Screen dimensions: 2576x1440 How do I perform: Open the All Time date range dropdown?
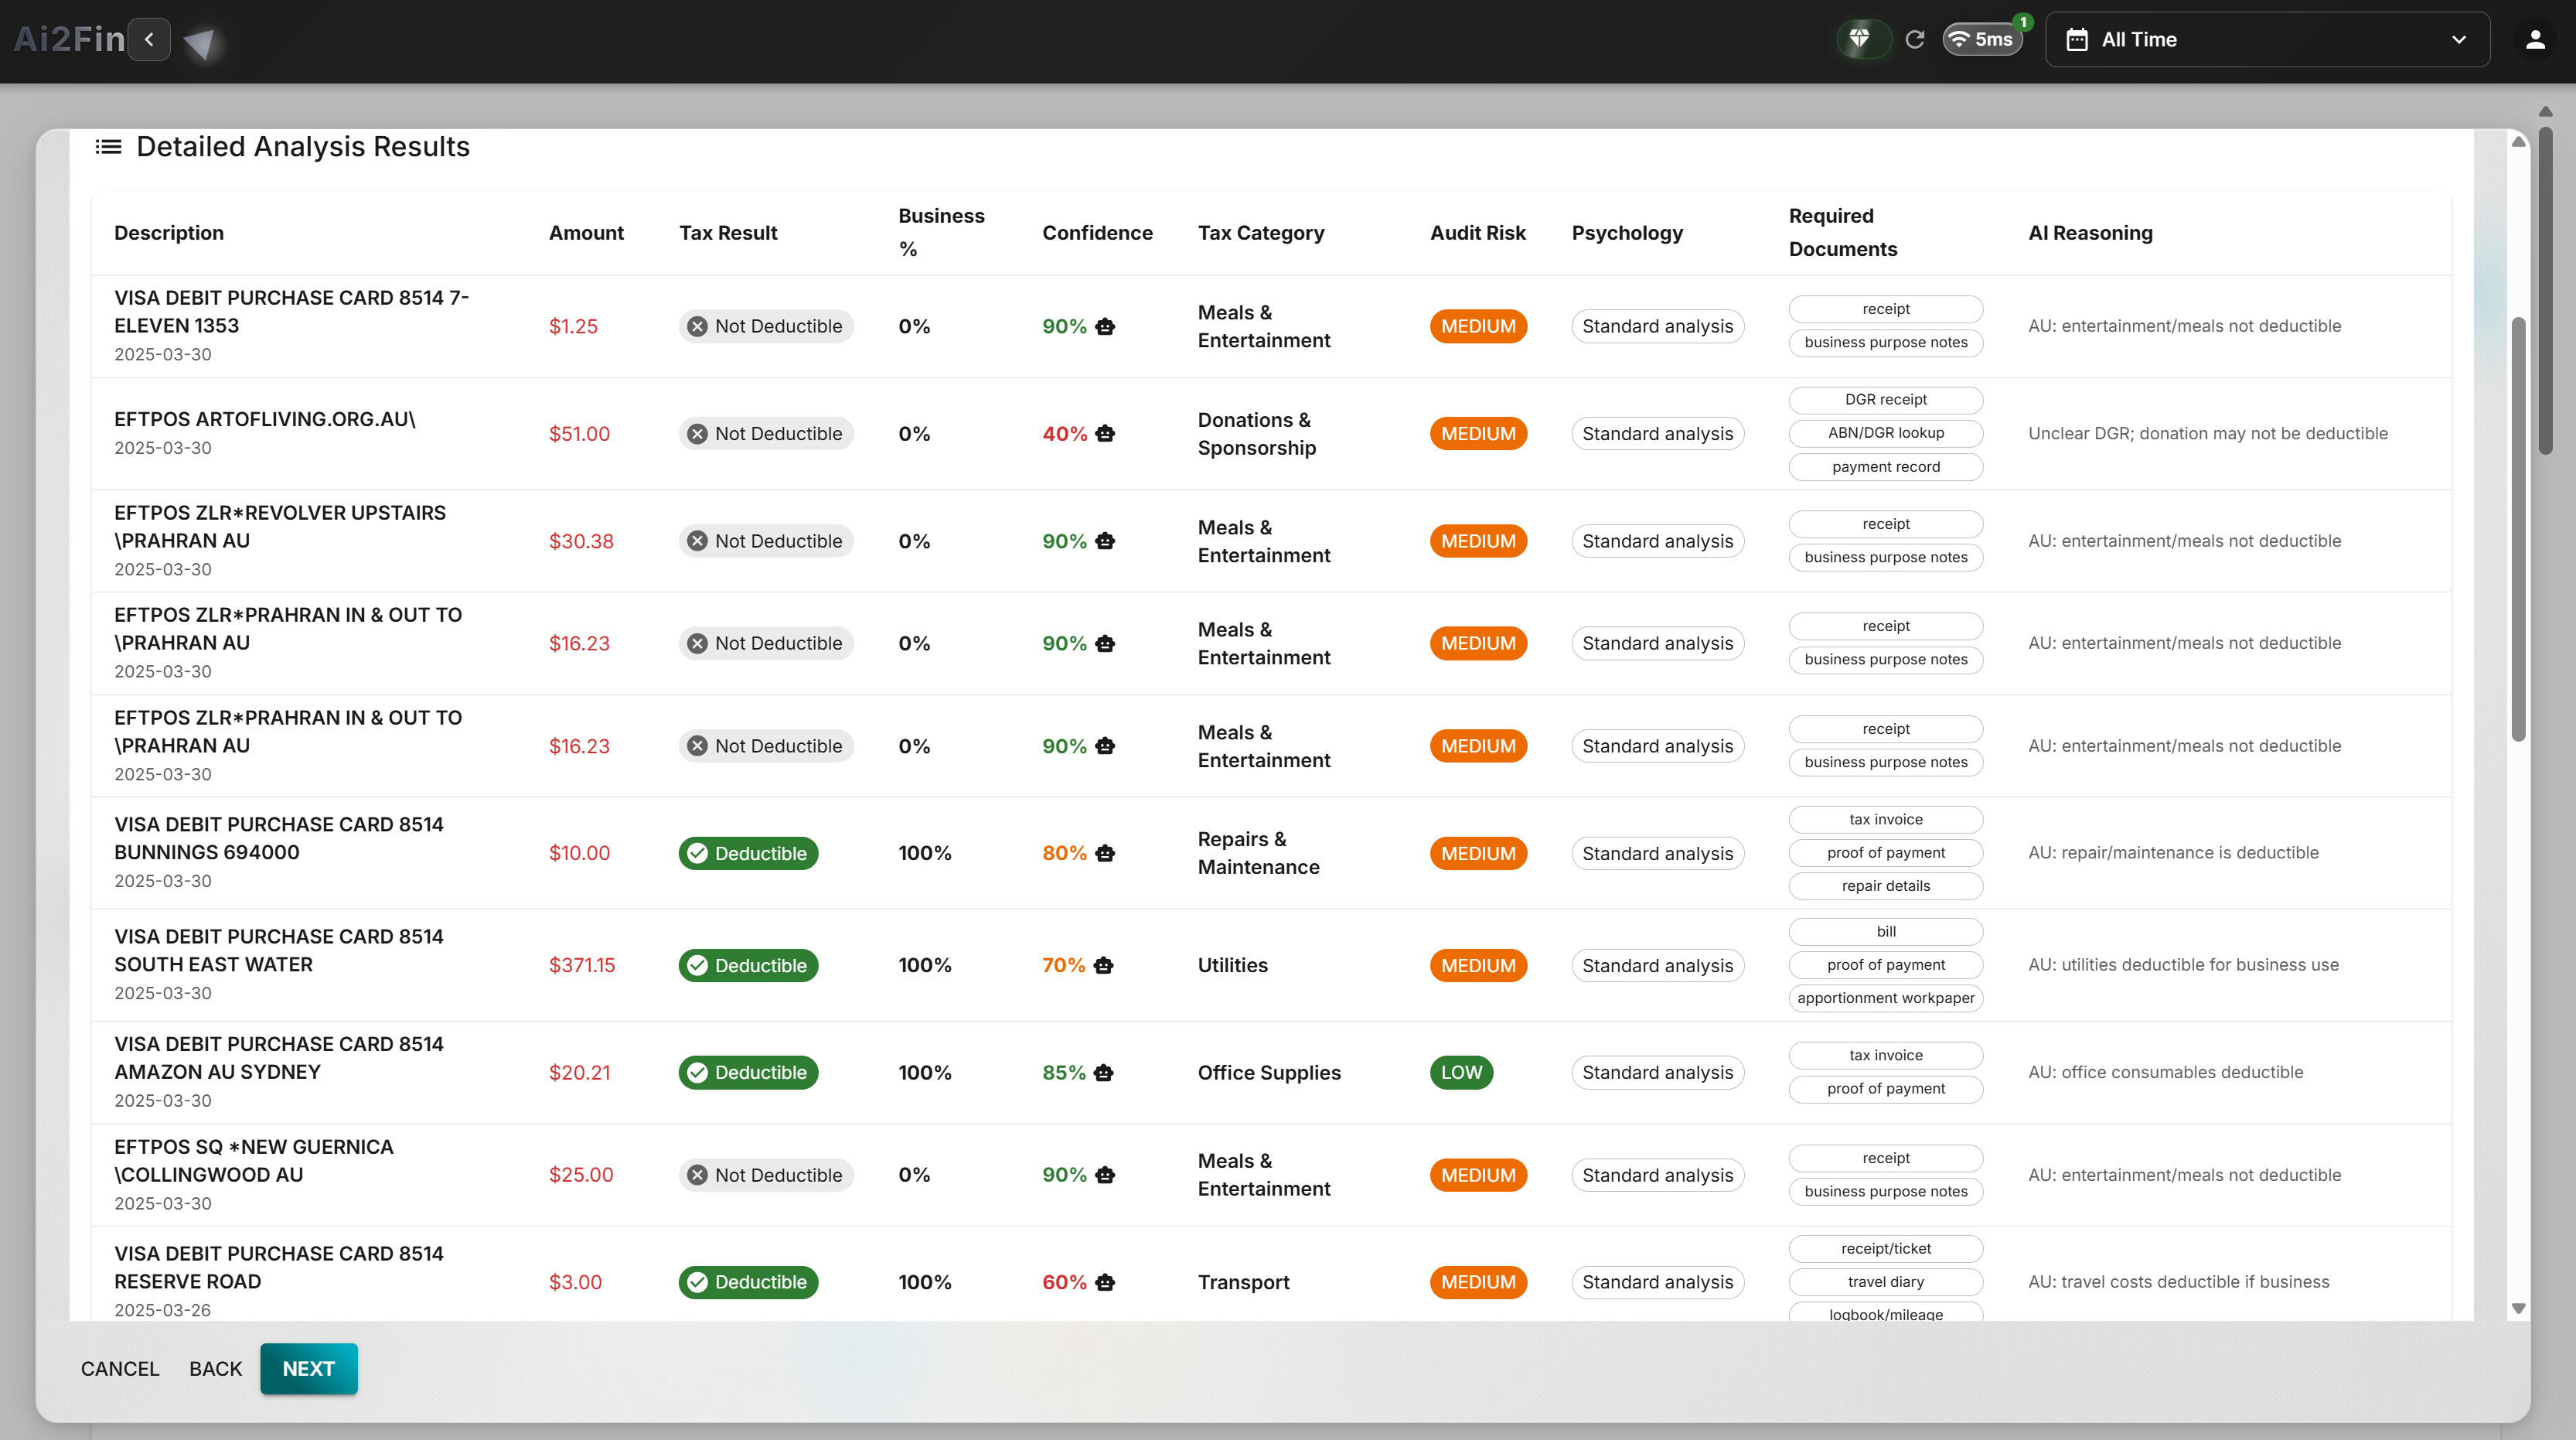tap(2265, 39)
